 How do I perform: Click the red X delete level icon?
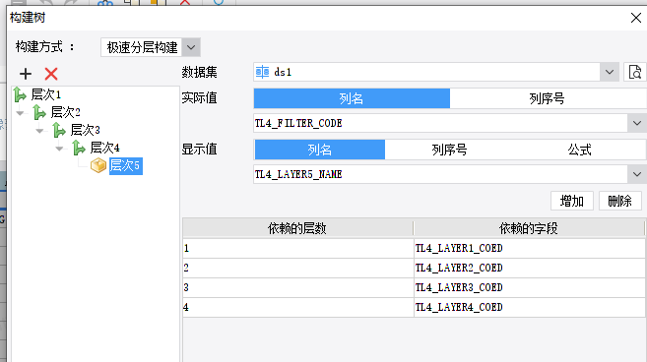51,74
